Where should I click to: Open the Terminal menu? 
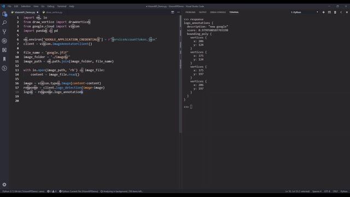[62, 6]
